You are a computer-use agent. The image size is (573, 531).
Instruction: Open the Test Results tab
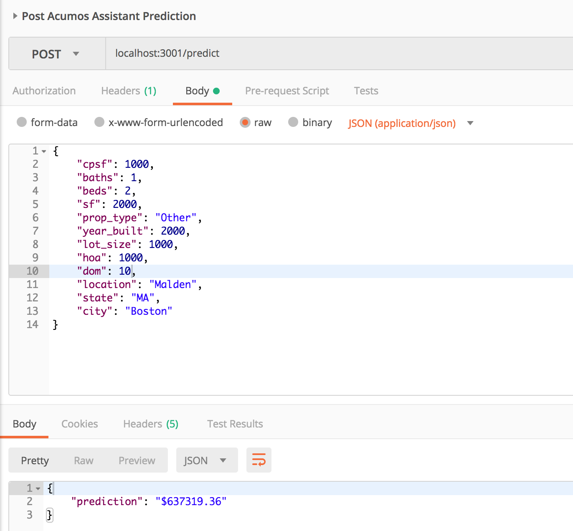pos(235,424)
